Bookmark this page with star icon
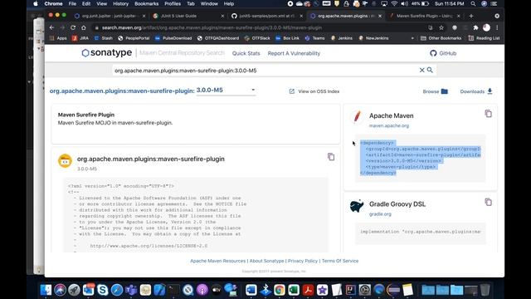 click(441, 27)
